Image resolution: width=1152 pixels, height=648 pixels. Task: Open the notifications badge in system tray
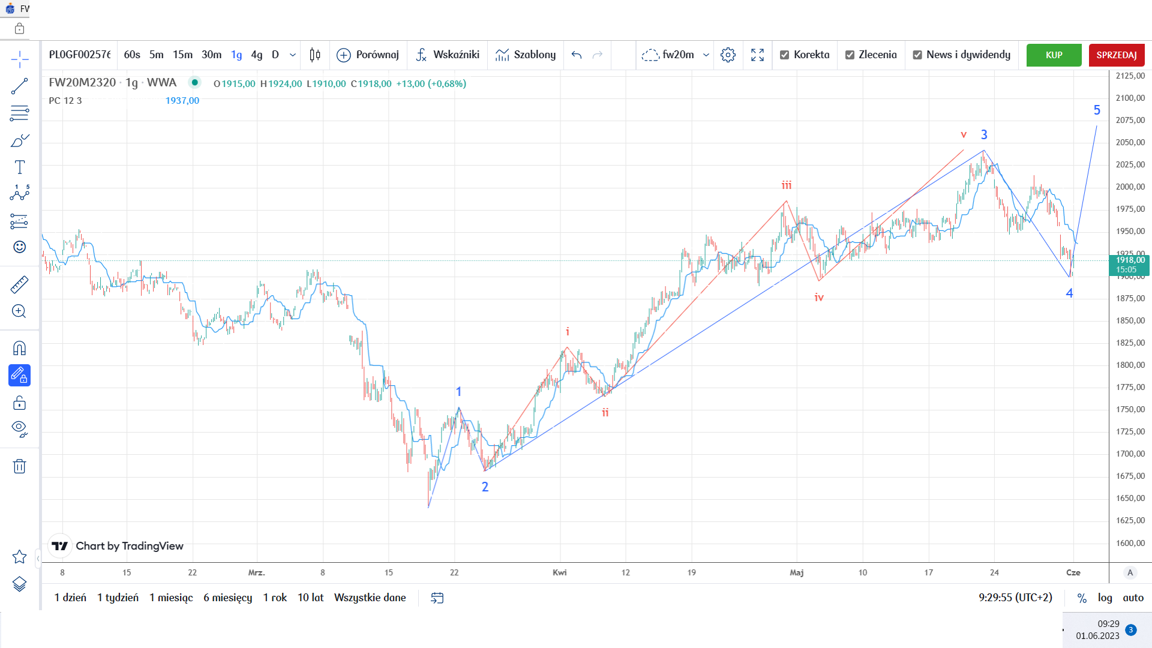pos(1130,630)
